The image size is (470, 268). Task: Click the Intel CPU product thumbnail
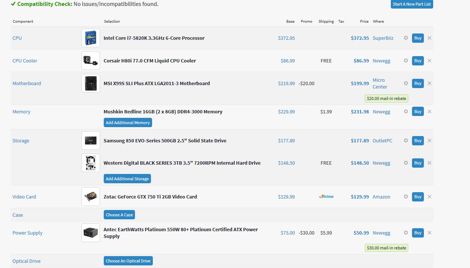tap(91, 38)
